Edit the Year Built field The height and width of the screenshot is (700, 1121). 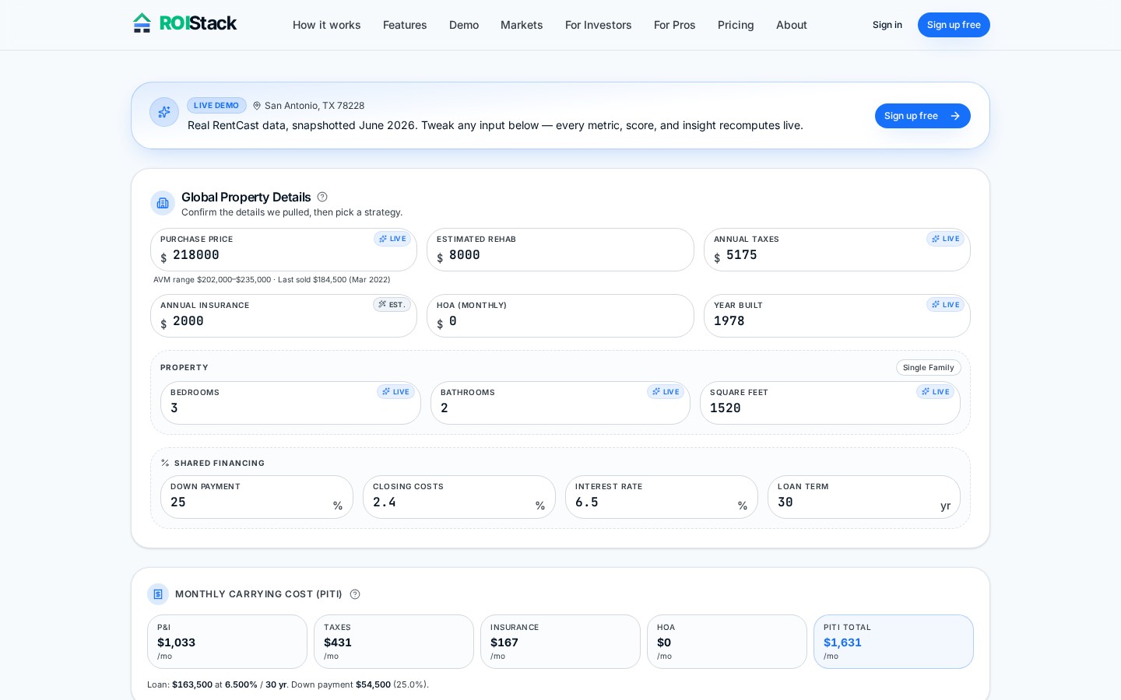tap(837, 316)
